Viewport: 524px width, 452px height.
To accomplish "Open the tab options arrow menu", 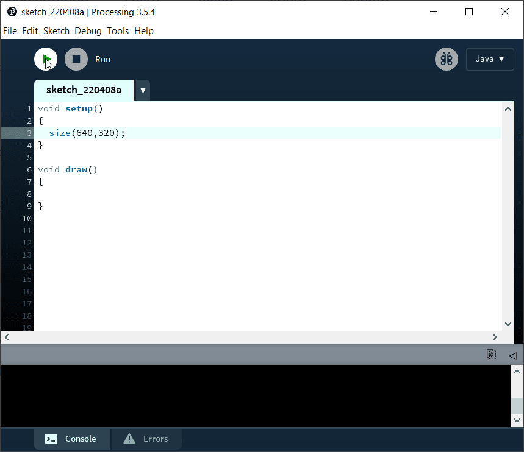I will (143, 91).
